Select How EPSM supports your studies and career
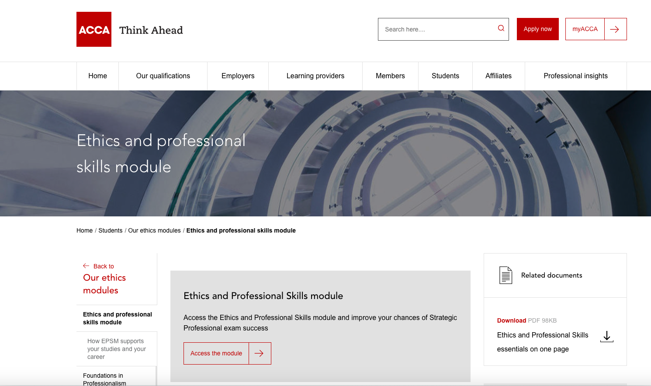The width and height of the screenshot is (651, 386). pos(116,349)
